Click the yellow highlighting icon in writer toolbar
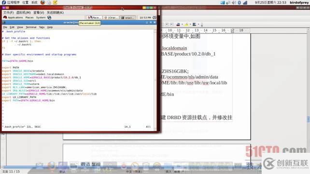Image resolution: width=310 pixels, height=174 pixels. 186,24
